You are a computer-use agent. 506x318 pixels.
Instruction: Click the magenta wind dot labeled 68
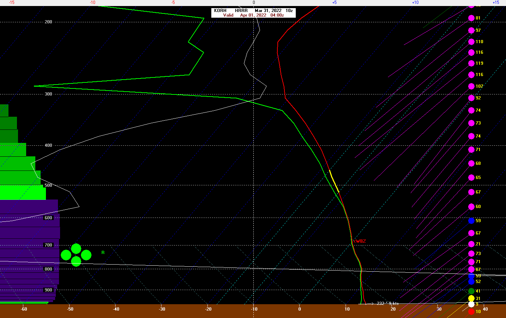pyautogui.click(x=471, y=163)
